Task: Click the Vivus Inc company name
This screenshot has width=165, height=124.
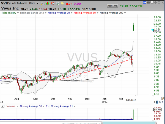Action: click(x=10, y=8)
